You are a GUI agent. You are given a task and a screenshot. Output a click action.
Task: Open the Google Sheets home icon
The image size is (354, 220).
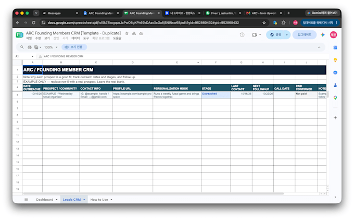click(20, 35)
